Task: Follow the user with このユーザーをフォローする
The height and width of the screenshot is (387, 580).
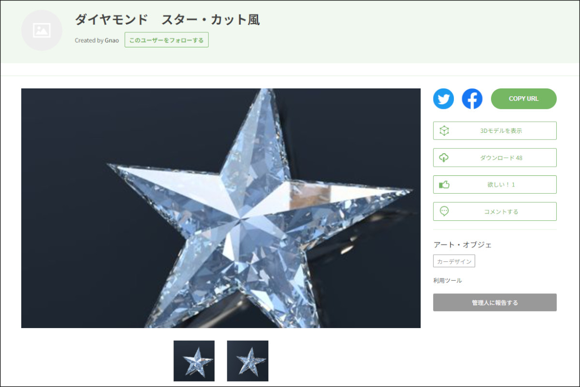Action: tap(166, 40)
